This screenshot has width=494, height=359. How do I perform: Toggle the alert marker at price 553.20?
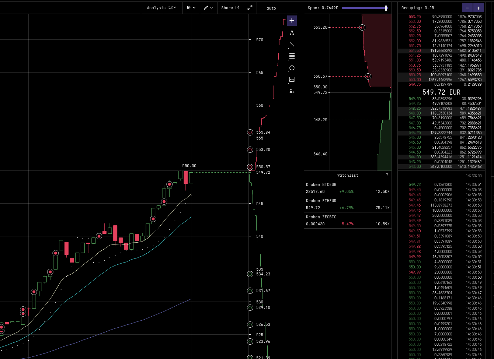pos(250,149)
